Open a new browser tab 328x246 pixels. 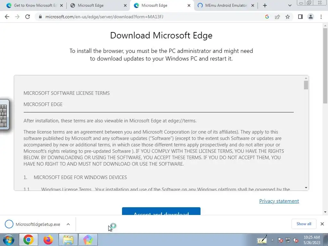(265, 5)
